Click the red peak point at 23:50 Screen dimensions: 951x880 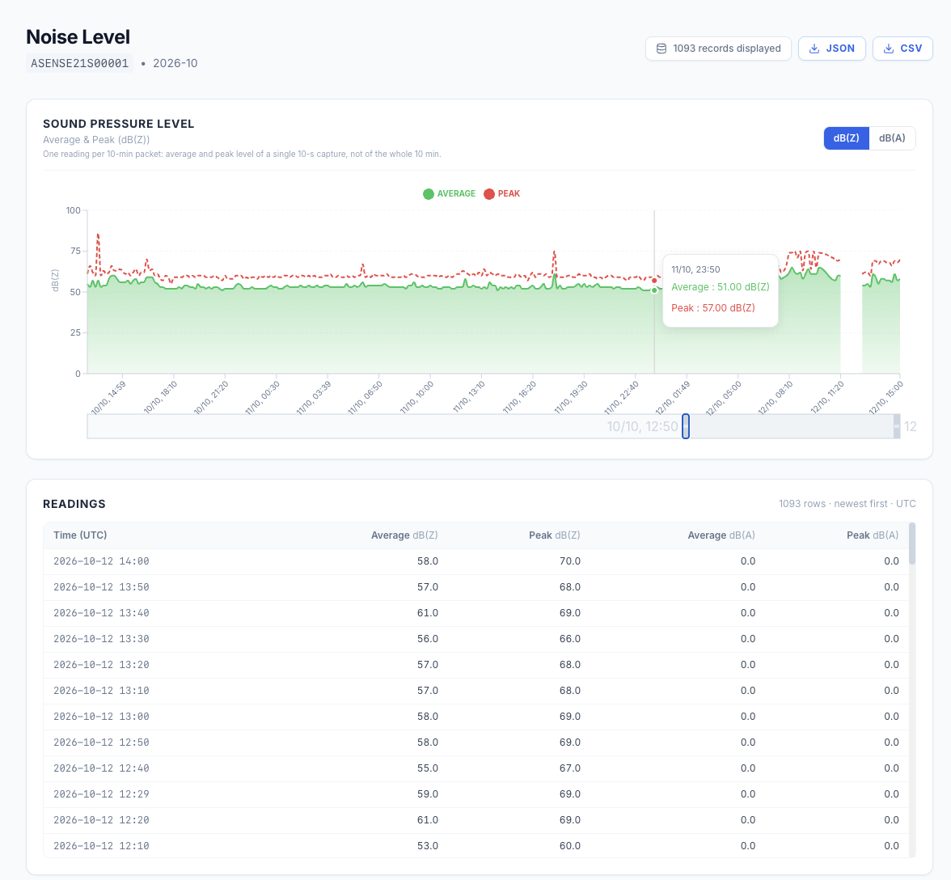coord(654,281)
